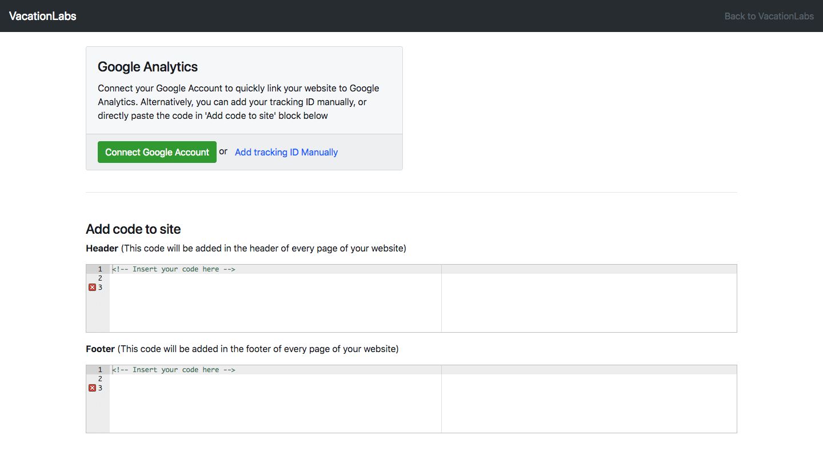Select line number 1 in Footer editor gutter

point(100,370)
